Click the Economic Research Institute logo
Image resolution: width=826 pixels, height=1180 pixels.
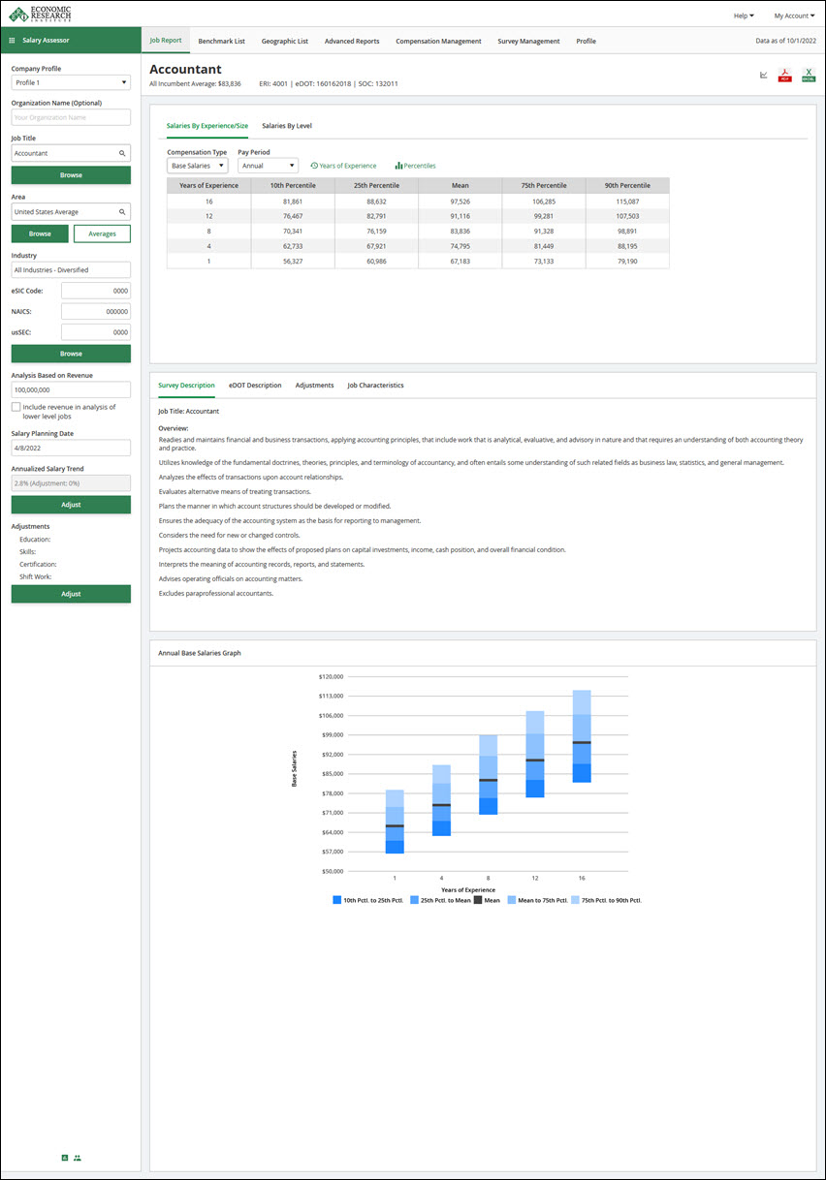point(44,14)
